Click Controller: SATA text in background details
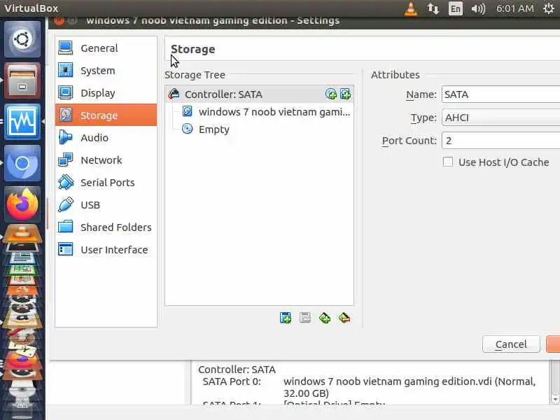This screenshot has width=560, height=420. pyautogui.click(x=237, y=370)
